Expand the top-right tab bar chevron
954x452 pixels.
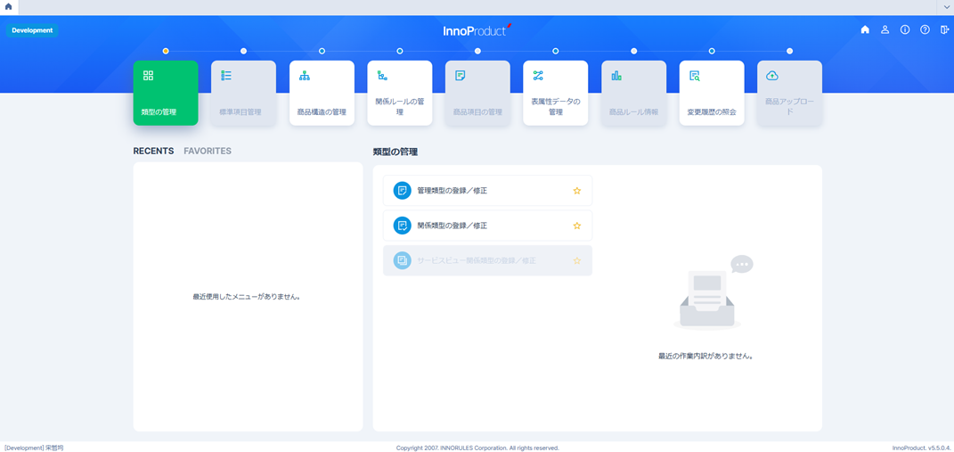tap(946, 7)
